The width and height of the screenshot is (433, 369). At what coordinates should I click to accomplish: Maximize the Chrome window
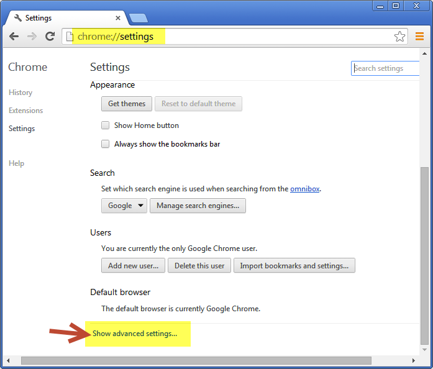pos(396,6)
